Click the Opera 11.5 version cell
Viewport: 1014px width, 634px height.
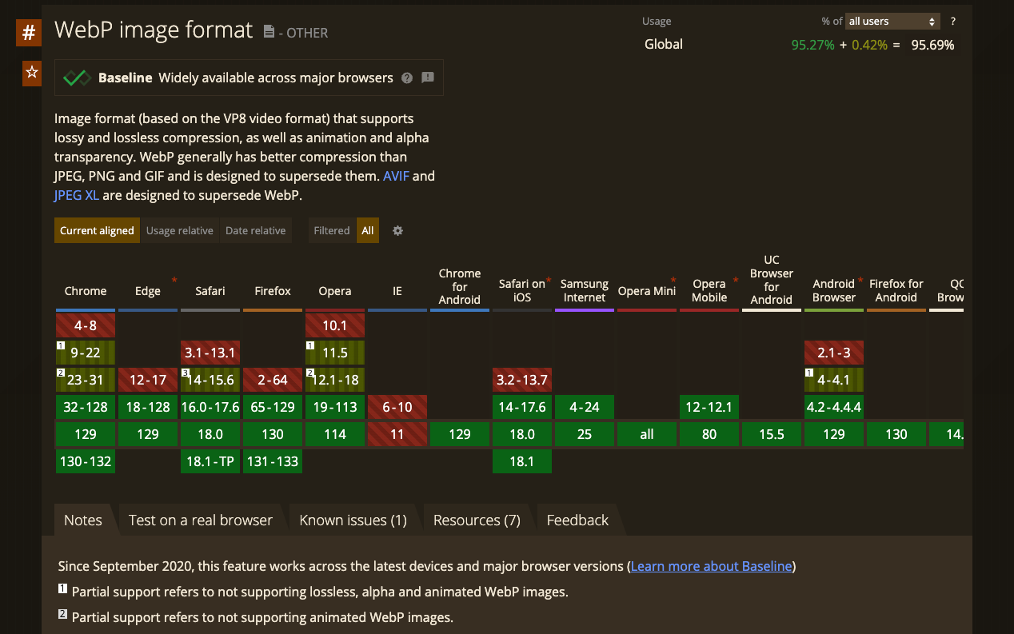335,353
